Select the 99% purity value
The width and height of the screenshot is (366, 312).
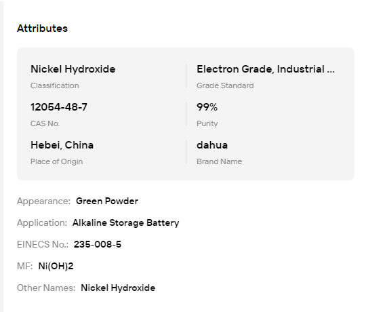pos(207,107)
